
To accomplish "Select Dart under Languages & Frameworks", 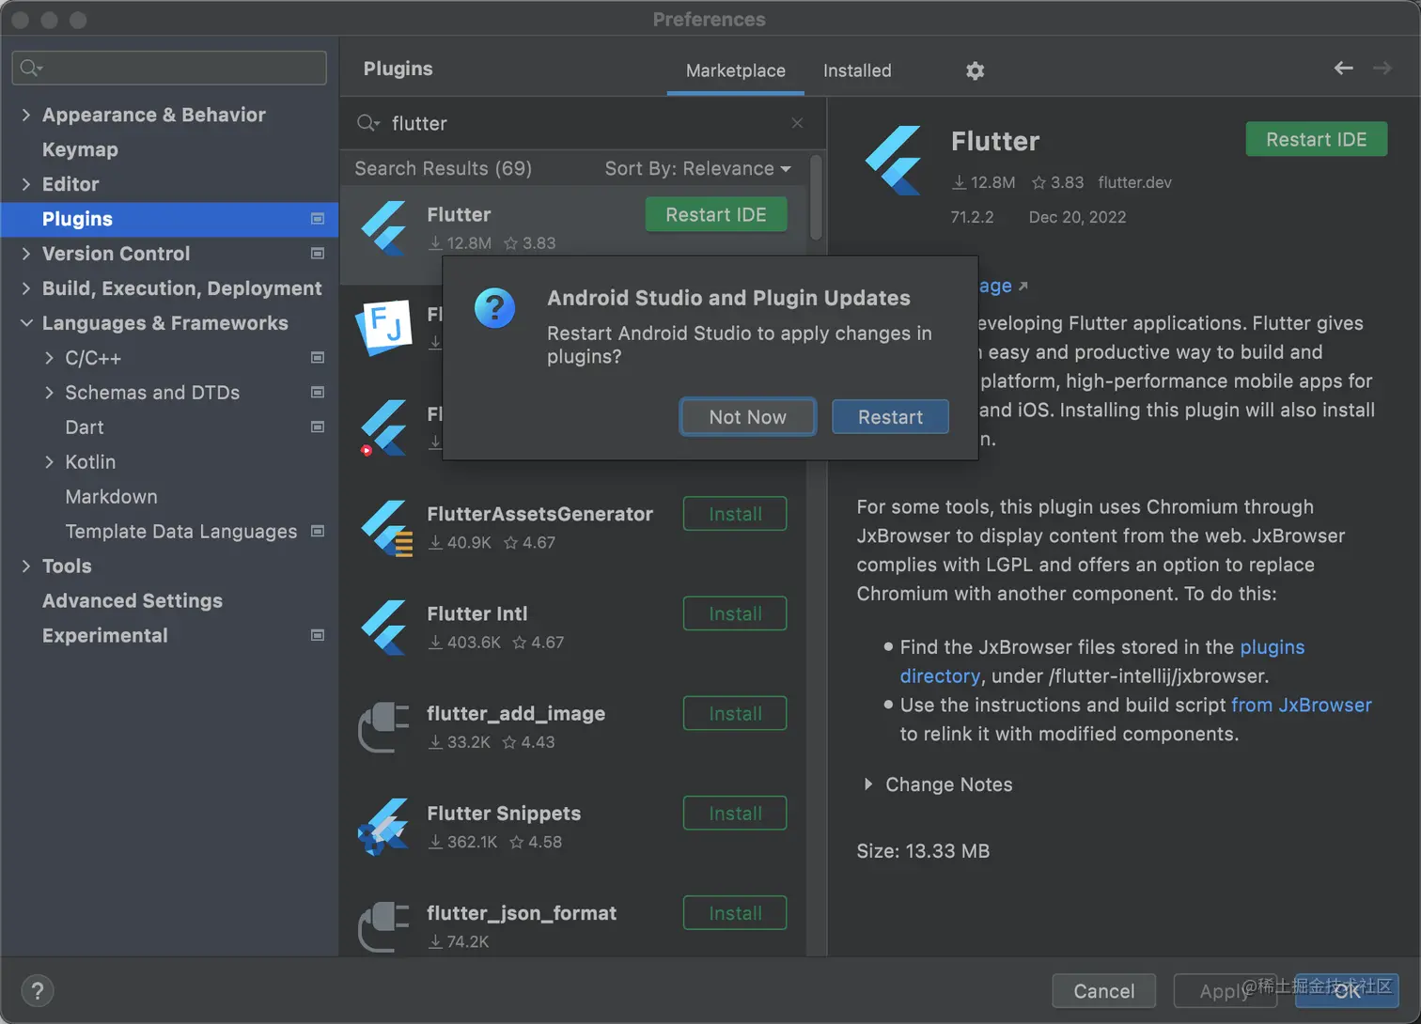I will point(85,427).
